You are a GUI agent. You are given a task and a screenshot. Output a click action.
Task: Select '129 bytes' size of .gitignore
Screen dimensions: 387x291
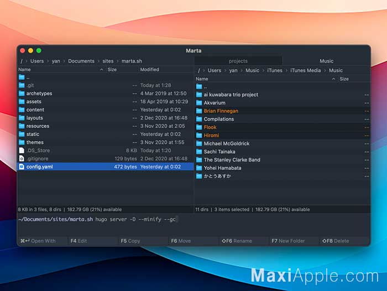click(x=125, y=159)
